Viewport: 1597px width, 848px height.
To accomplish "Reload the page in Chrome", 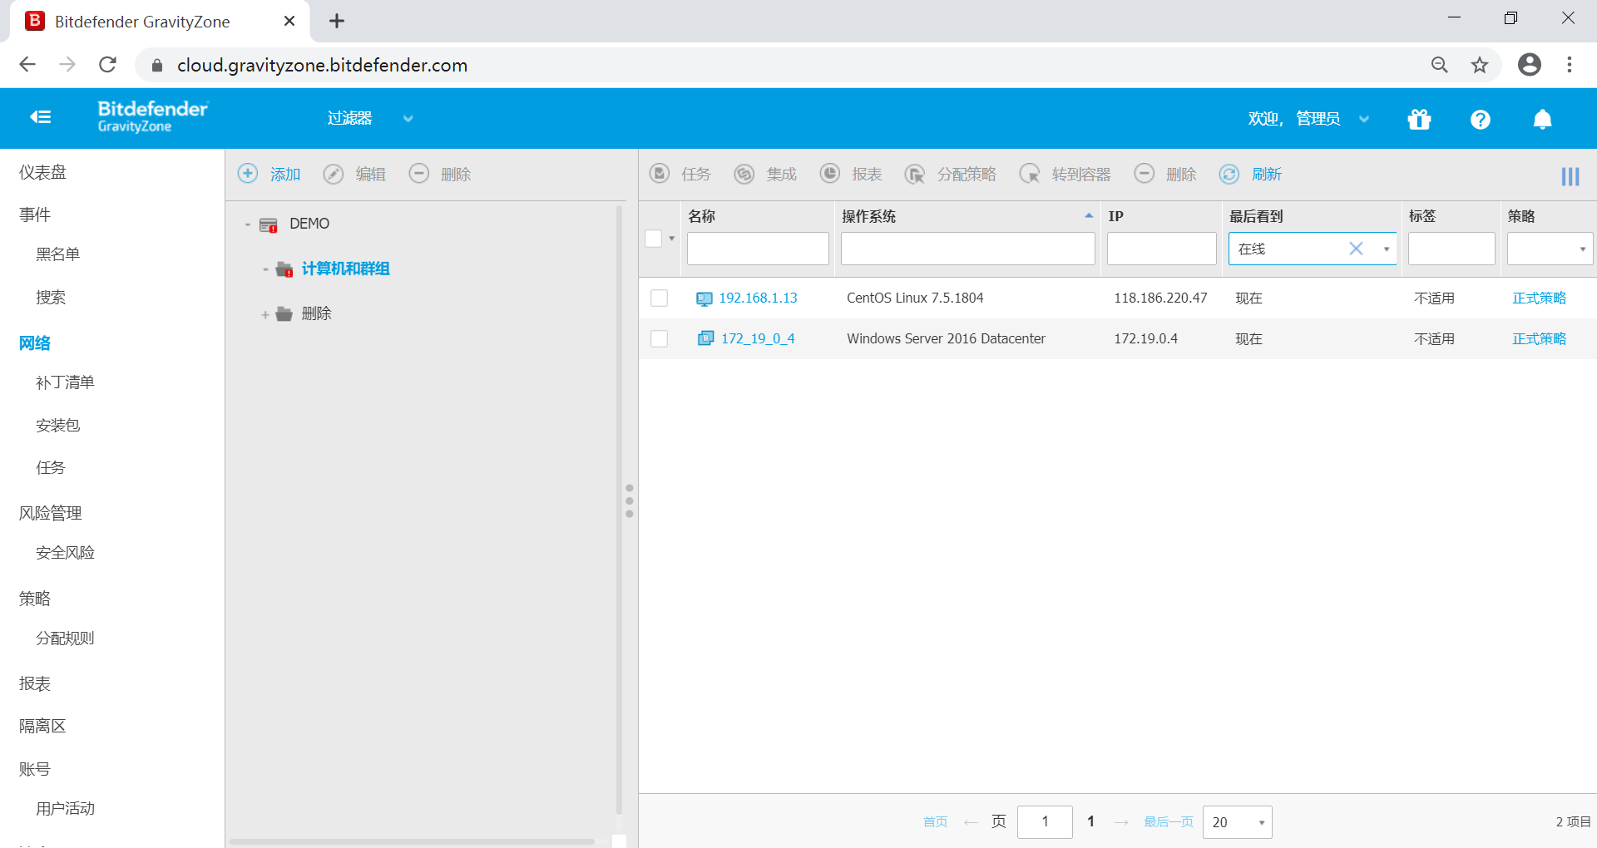I will 107,65.
